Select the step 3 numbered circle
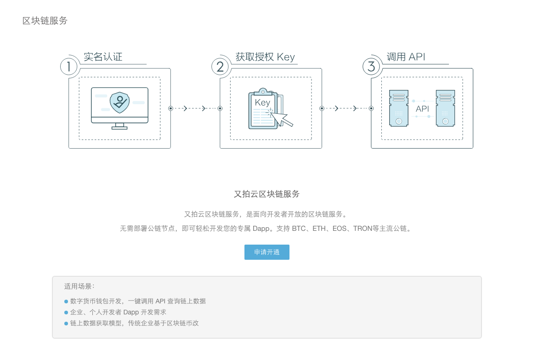This screenshot has height=352, width=533. click(x=370, y=67)
